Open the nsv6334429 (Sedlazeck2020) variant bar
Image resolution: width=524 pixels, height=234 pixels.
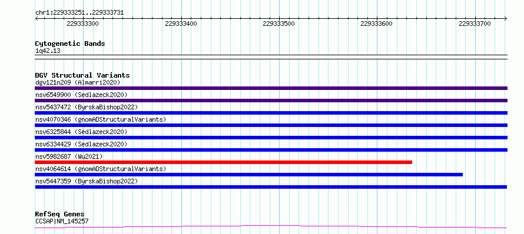click(x=271, y=150)
